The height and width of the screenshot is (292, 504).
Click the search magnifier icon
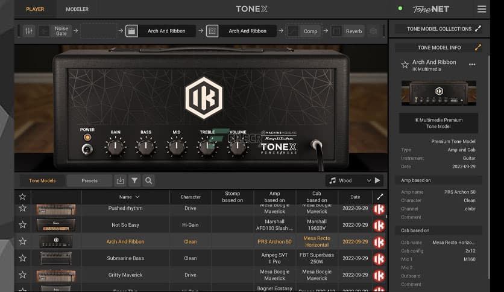(148, 181)
